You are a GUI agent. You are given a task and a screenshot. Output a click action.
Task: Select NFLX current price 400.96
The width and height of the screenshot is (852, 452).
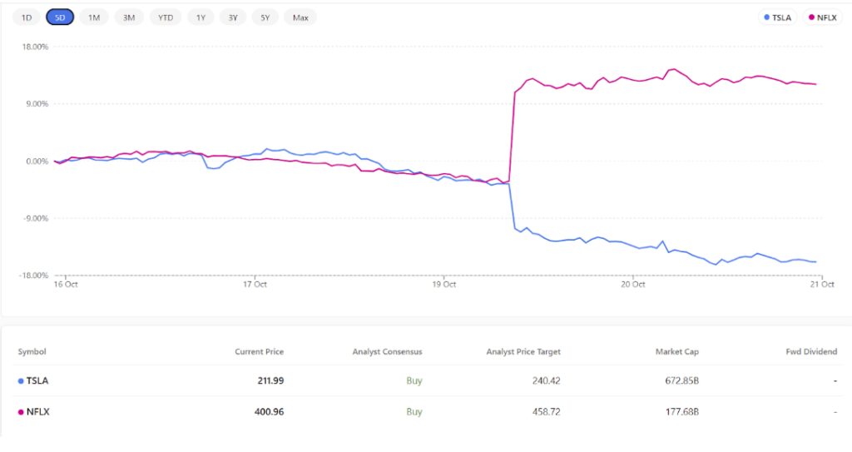pyautogui.click(x=269, y=412)
